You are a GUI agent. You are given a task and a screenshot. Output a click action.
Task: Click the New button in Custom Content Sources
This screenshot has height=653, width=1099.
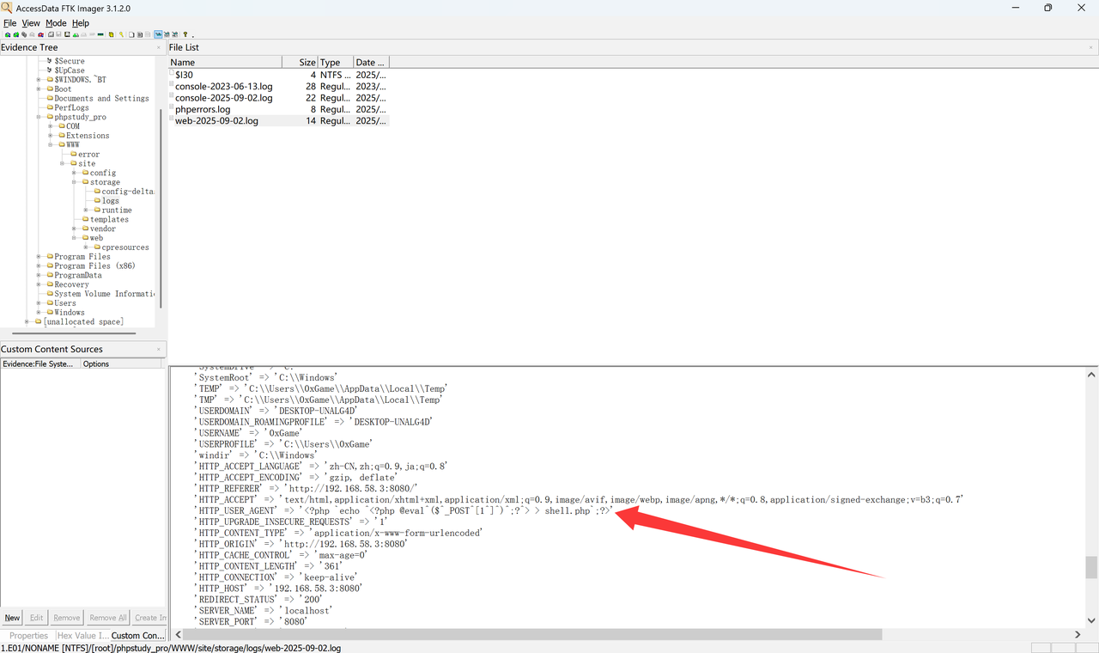(x=12, y=618)
